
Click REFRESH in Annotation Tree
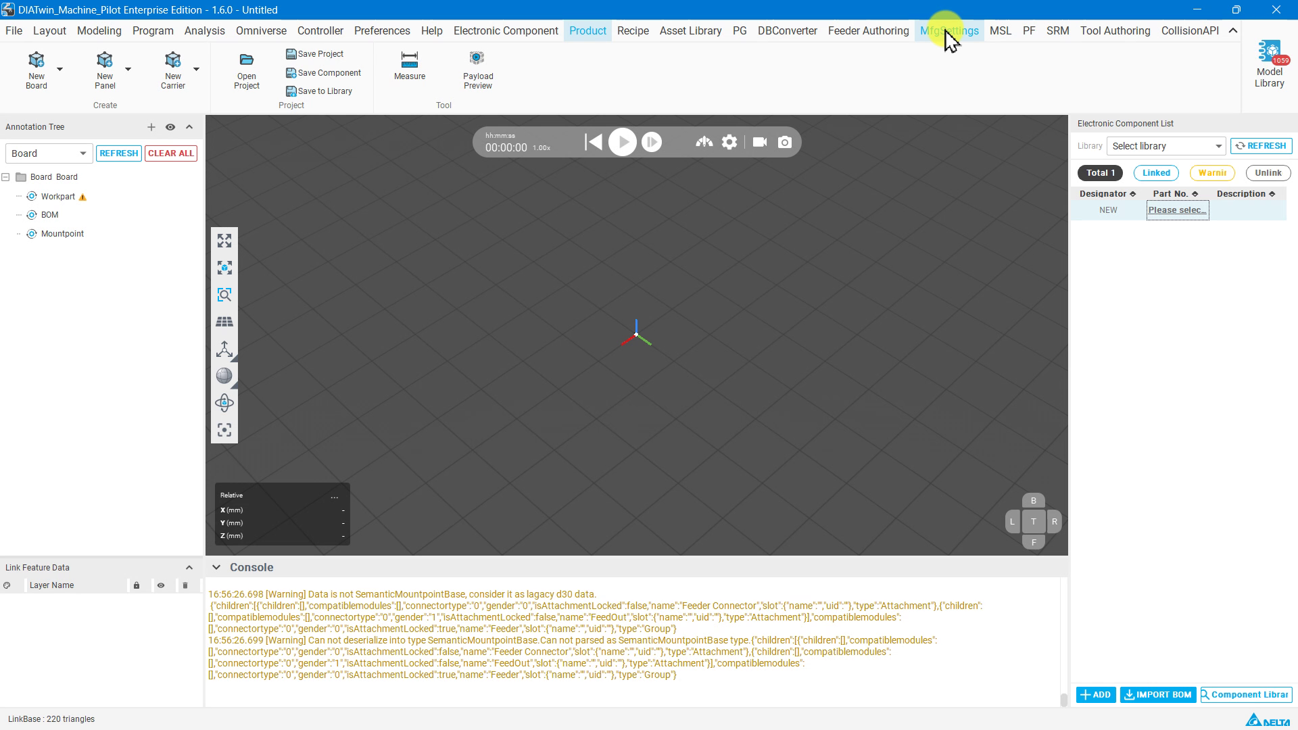coord(119,153)
